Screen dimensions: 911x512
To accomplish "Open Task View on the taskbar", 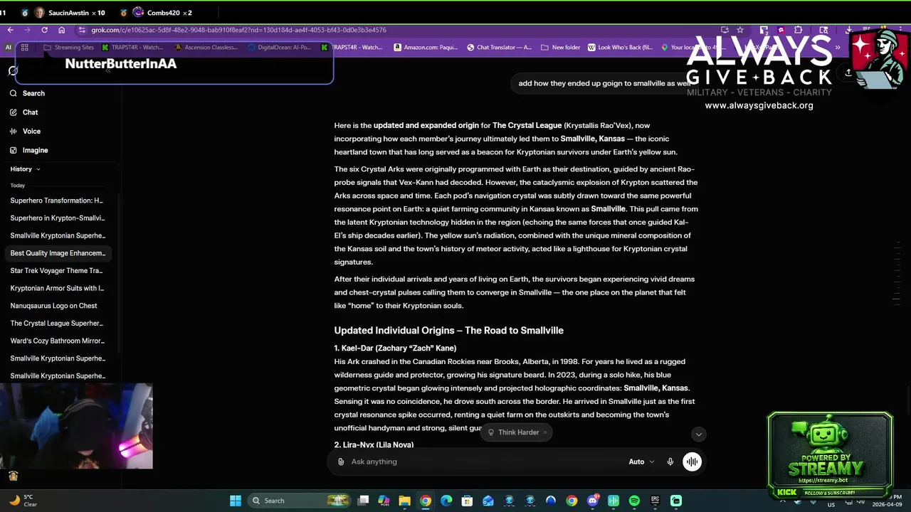I will point(363,501).
